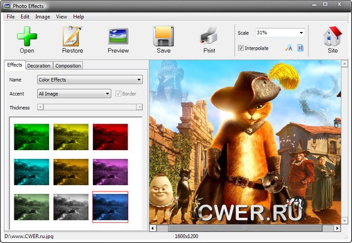Image resolution: width=352 pixels, height=243 pixels.
Task: Click the green plus Open icon
Action: point(27,36)
